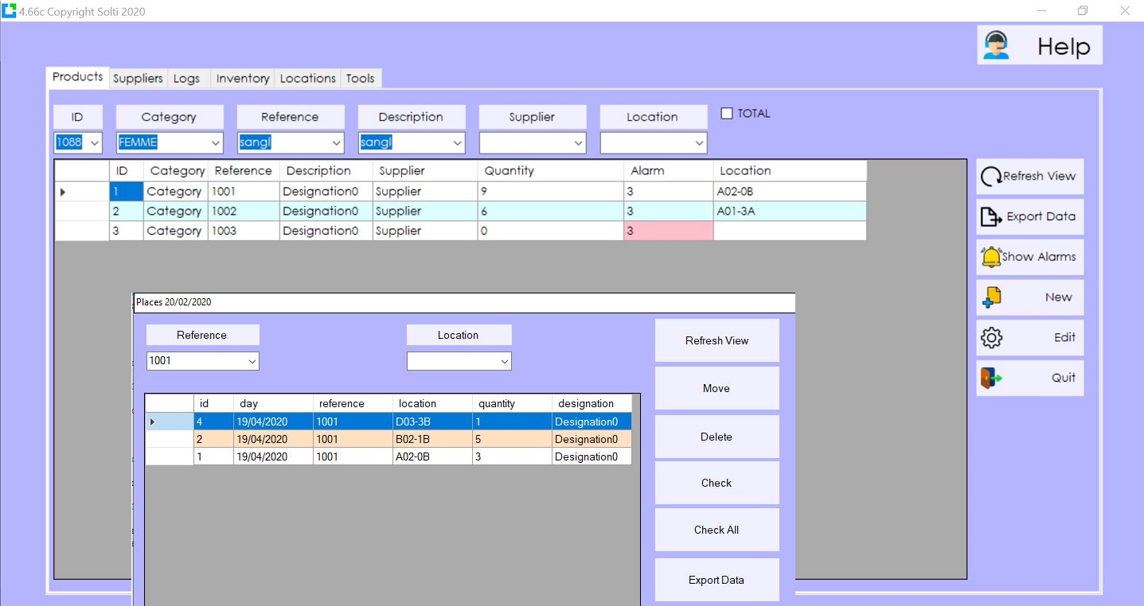Open editing via the Edit gear icon
1144x606 pixels.
point(992,336)
